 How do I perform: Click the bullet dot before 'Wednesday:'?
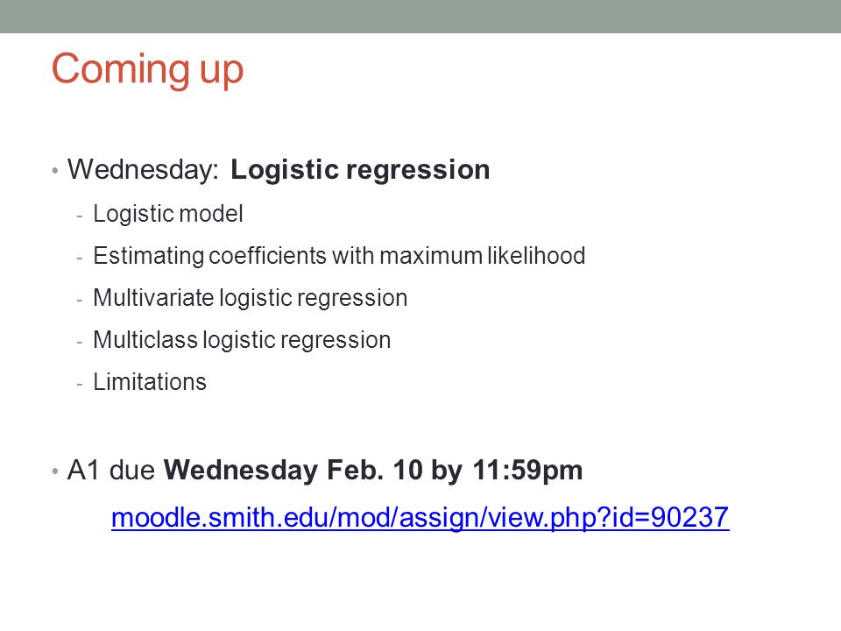[54, 171]
